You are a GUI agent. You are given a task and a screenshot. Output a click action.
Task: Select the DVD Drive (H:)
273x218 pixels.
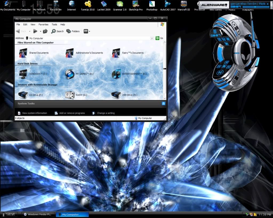(124, 95)
